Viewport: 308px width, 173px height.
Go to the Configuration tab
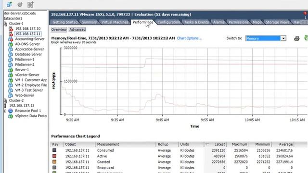click(x=169, y=22)
